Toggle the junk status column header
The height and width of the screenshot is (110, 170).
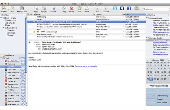click(124, 14)
